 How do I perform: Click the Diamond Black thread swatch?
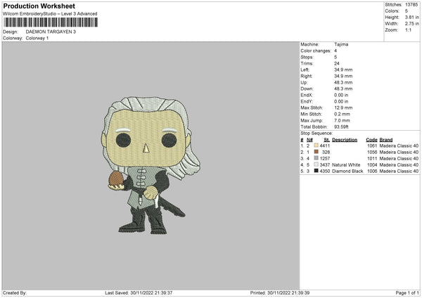[316, 171]
